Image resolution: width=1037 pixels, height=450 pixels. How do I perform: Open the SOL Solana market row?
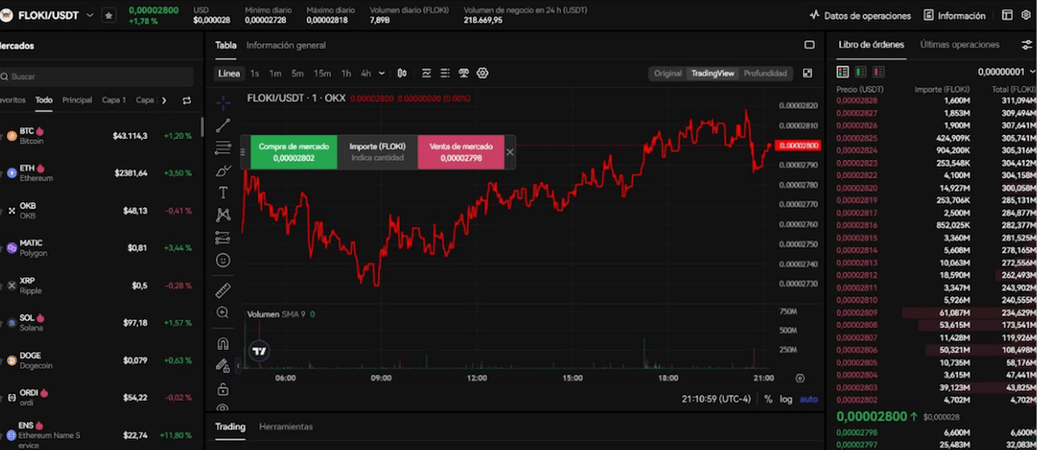click(x=99, y=322)
